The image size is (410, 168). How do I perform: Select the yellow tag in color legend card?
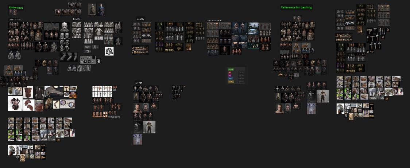pos(231,82)
